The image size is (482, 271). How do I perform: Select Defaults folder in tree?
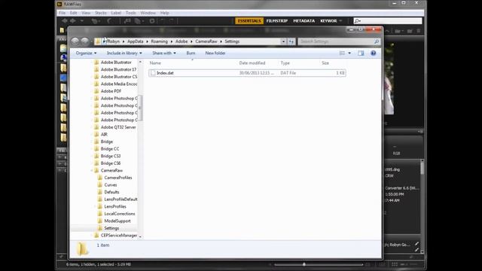(111, 192)
